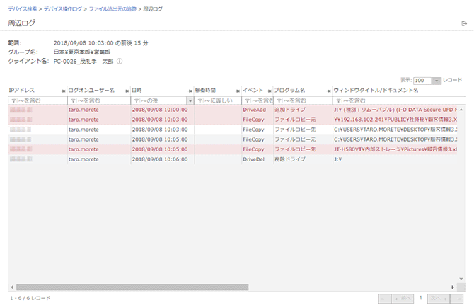Select the DriveDel log row
This screenshot has width=474, height=305.
254,160
